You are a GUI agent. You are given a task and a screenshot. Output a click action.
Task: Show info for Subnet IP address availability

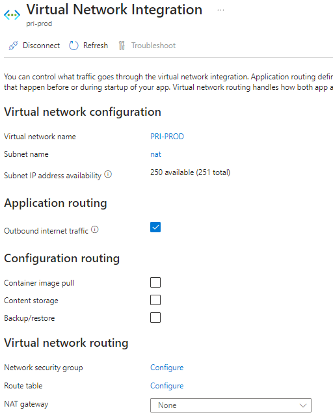(108, 174)
